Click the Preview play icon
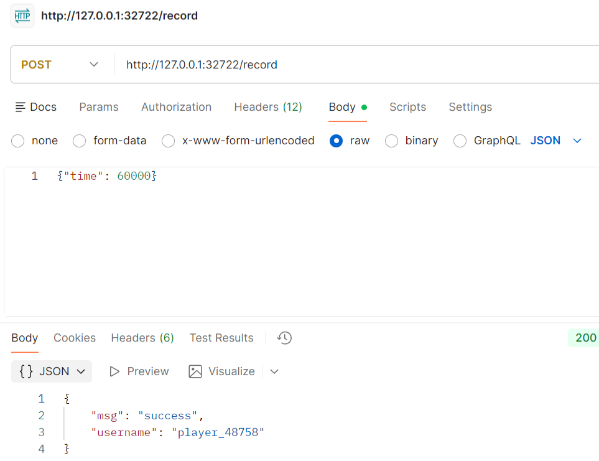This screenshot has width=599, height=461. (x=114, y=371)
